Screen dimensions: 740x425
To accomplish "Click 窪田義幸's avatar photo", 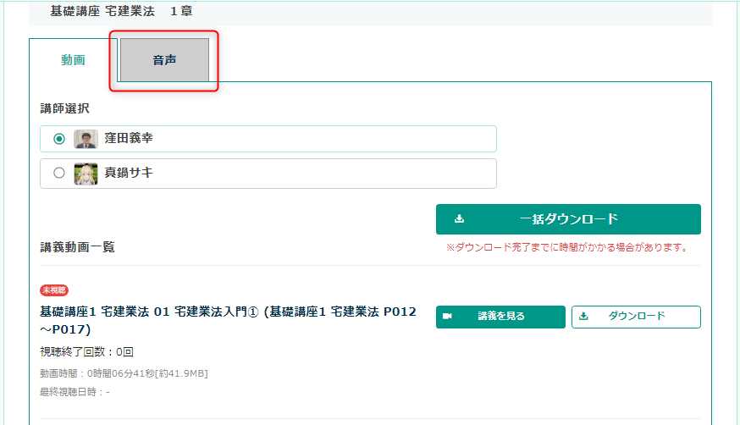I will (x=86, y=139).
